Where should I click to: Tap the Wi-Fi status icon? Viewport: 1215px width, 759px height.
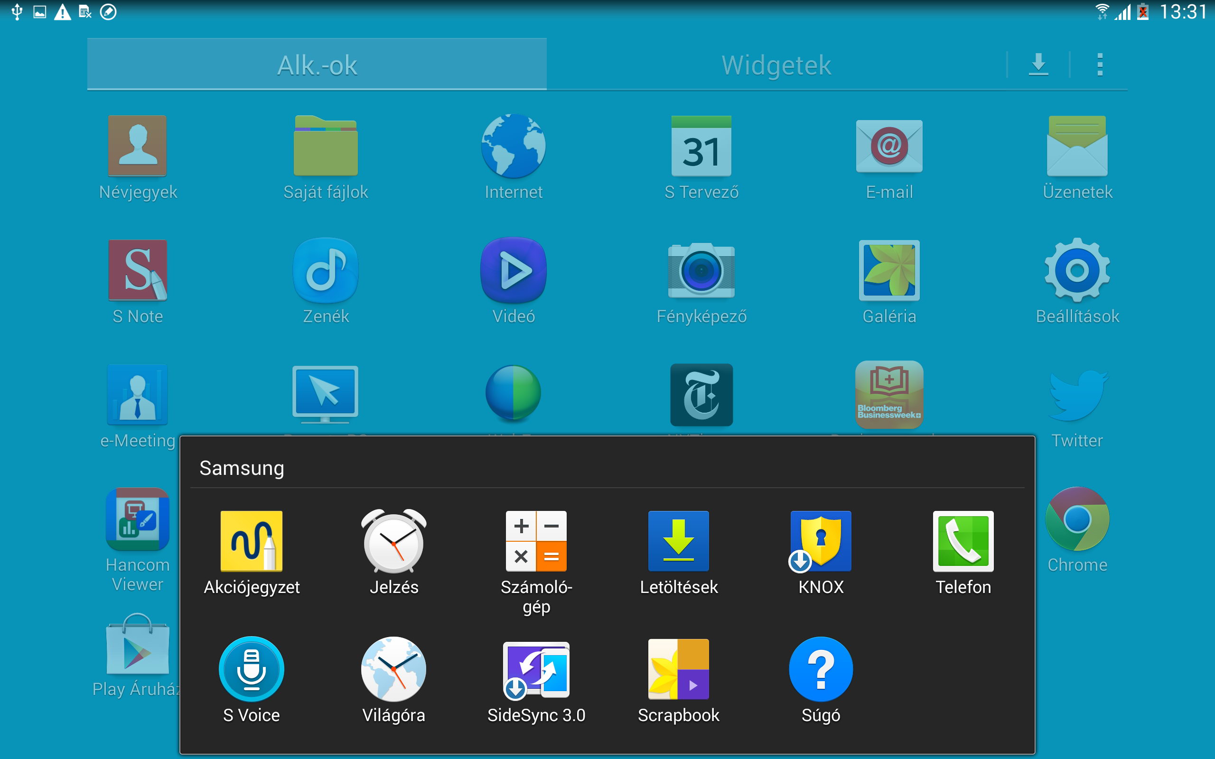click(x=1102, y=11)
